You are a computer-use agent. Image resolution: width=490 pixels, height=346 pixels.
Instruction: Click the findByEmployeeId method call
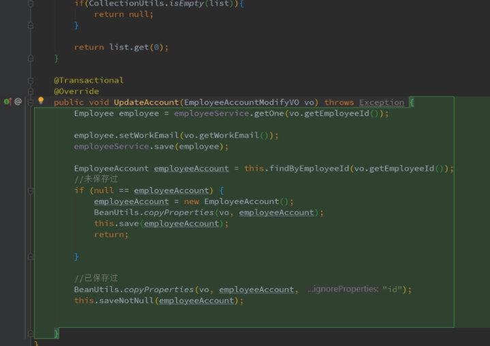[x=309, y=169]
